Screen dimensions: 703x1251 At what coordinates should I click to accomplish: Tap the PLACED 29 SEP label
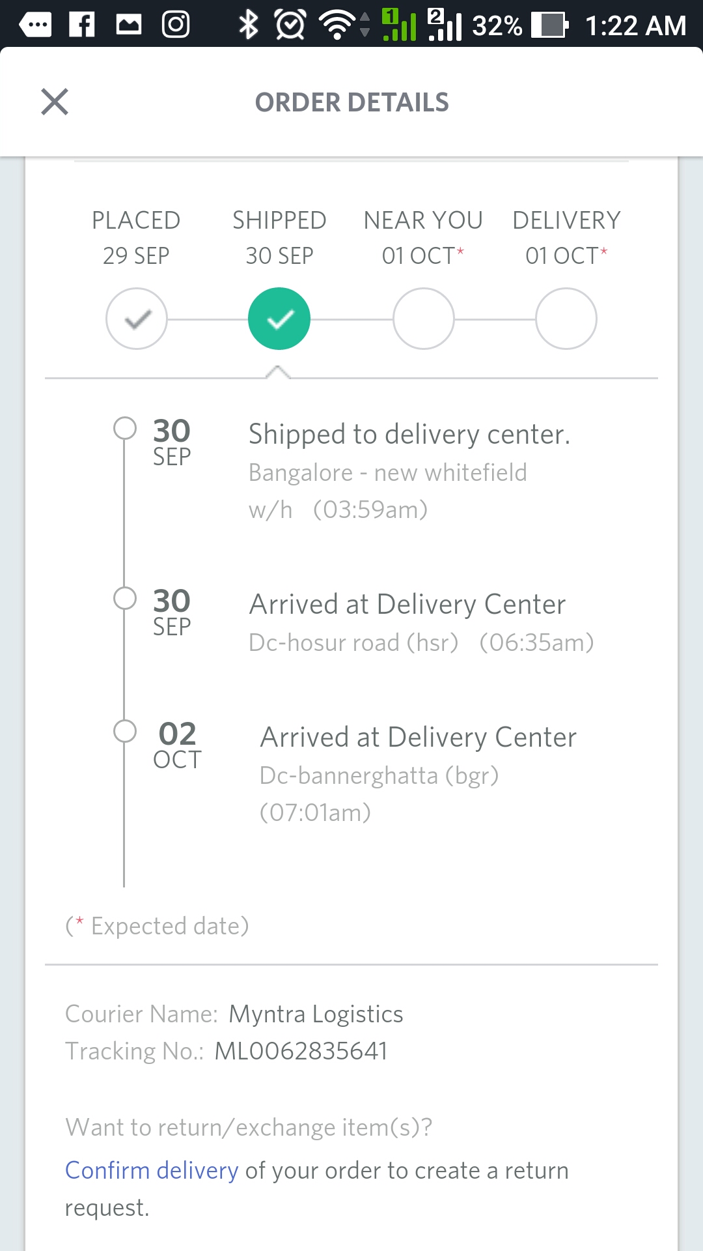click(x=136, y=237)
